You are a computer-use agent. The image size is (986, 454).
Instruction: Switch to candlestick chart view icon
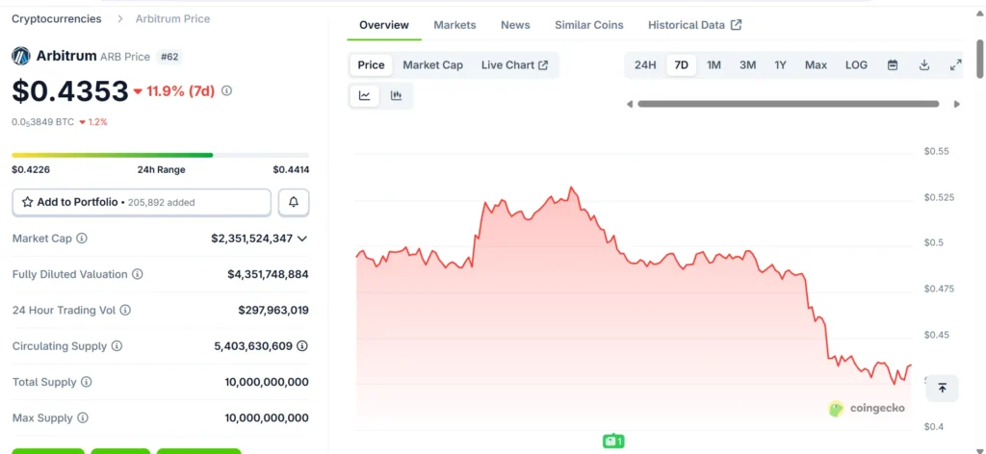tap(396, 95)
